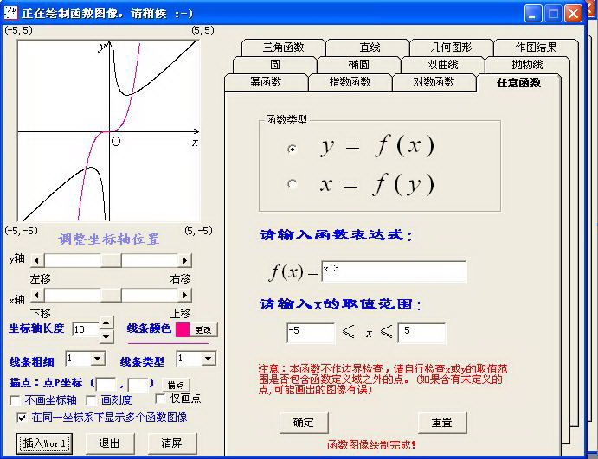Click right arrow of the y轴 scrollbar
Screen dimensions: 598x459
(185, 261)
